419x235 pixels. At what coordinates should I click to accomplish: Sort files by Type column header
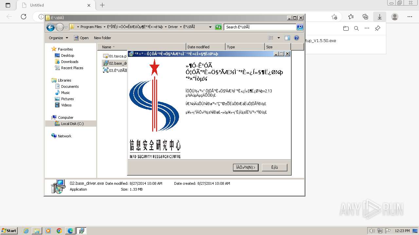[245, 47]
